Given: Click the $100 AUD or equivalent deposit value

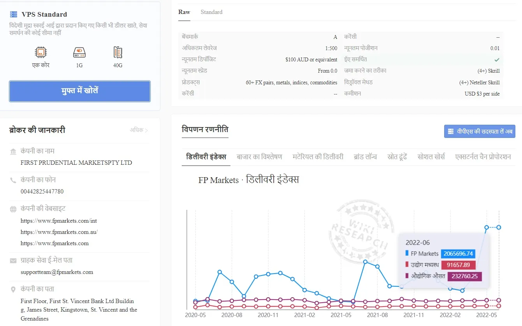Looking at the screenshot, I should [x=311, y=60].
